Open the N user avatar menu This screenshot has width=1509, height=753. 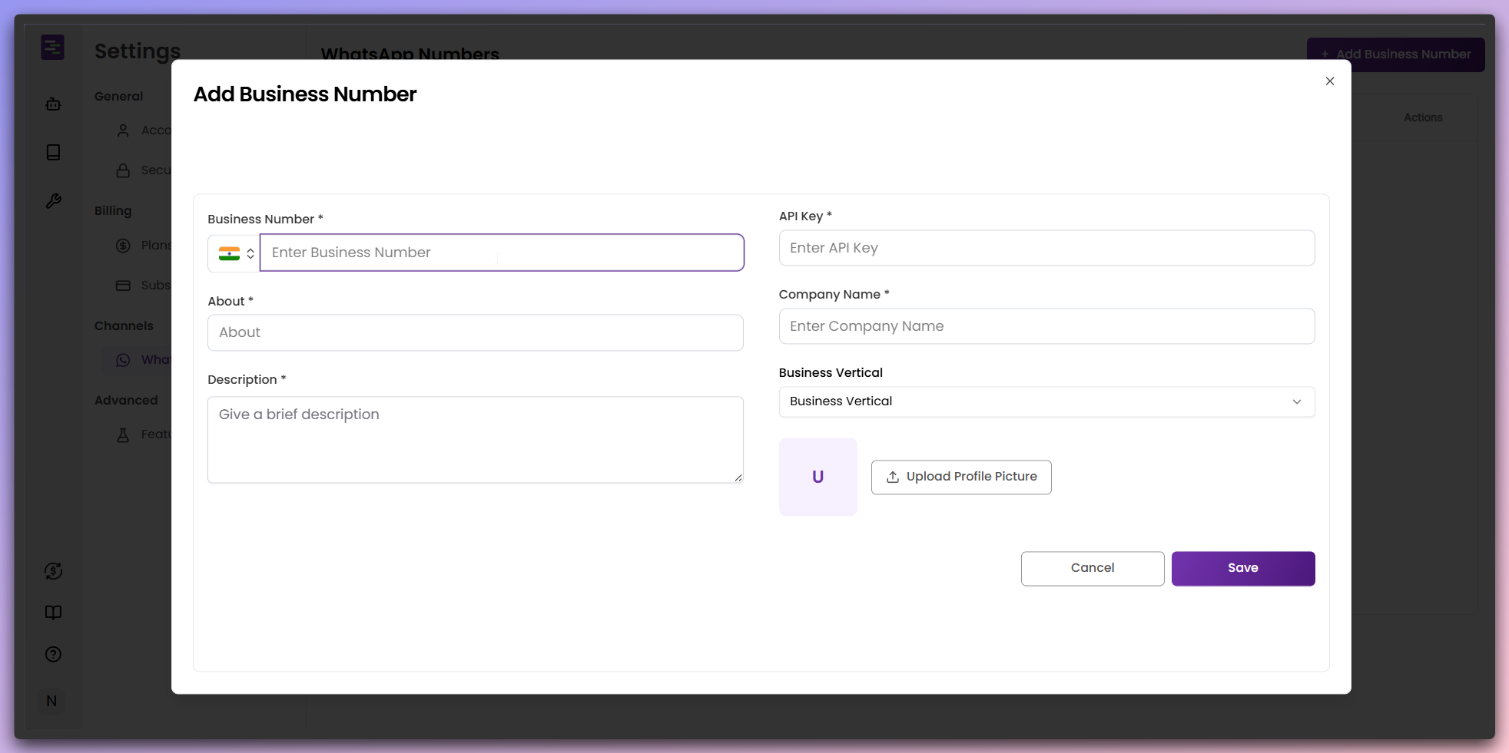[51, 701]
